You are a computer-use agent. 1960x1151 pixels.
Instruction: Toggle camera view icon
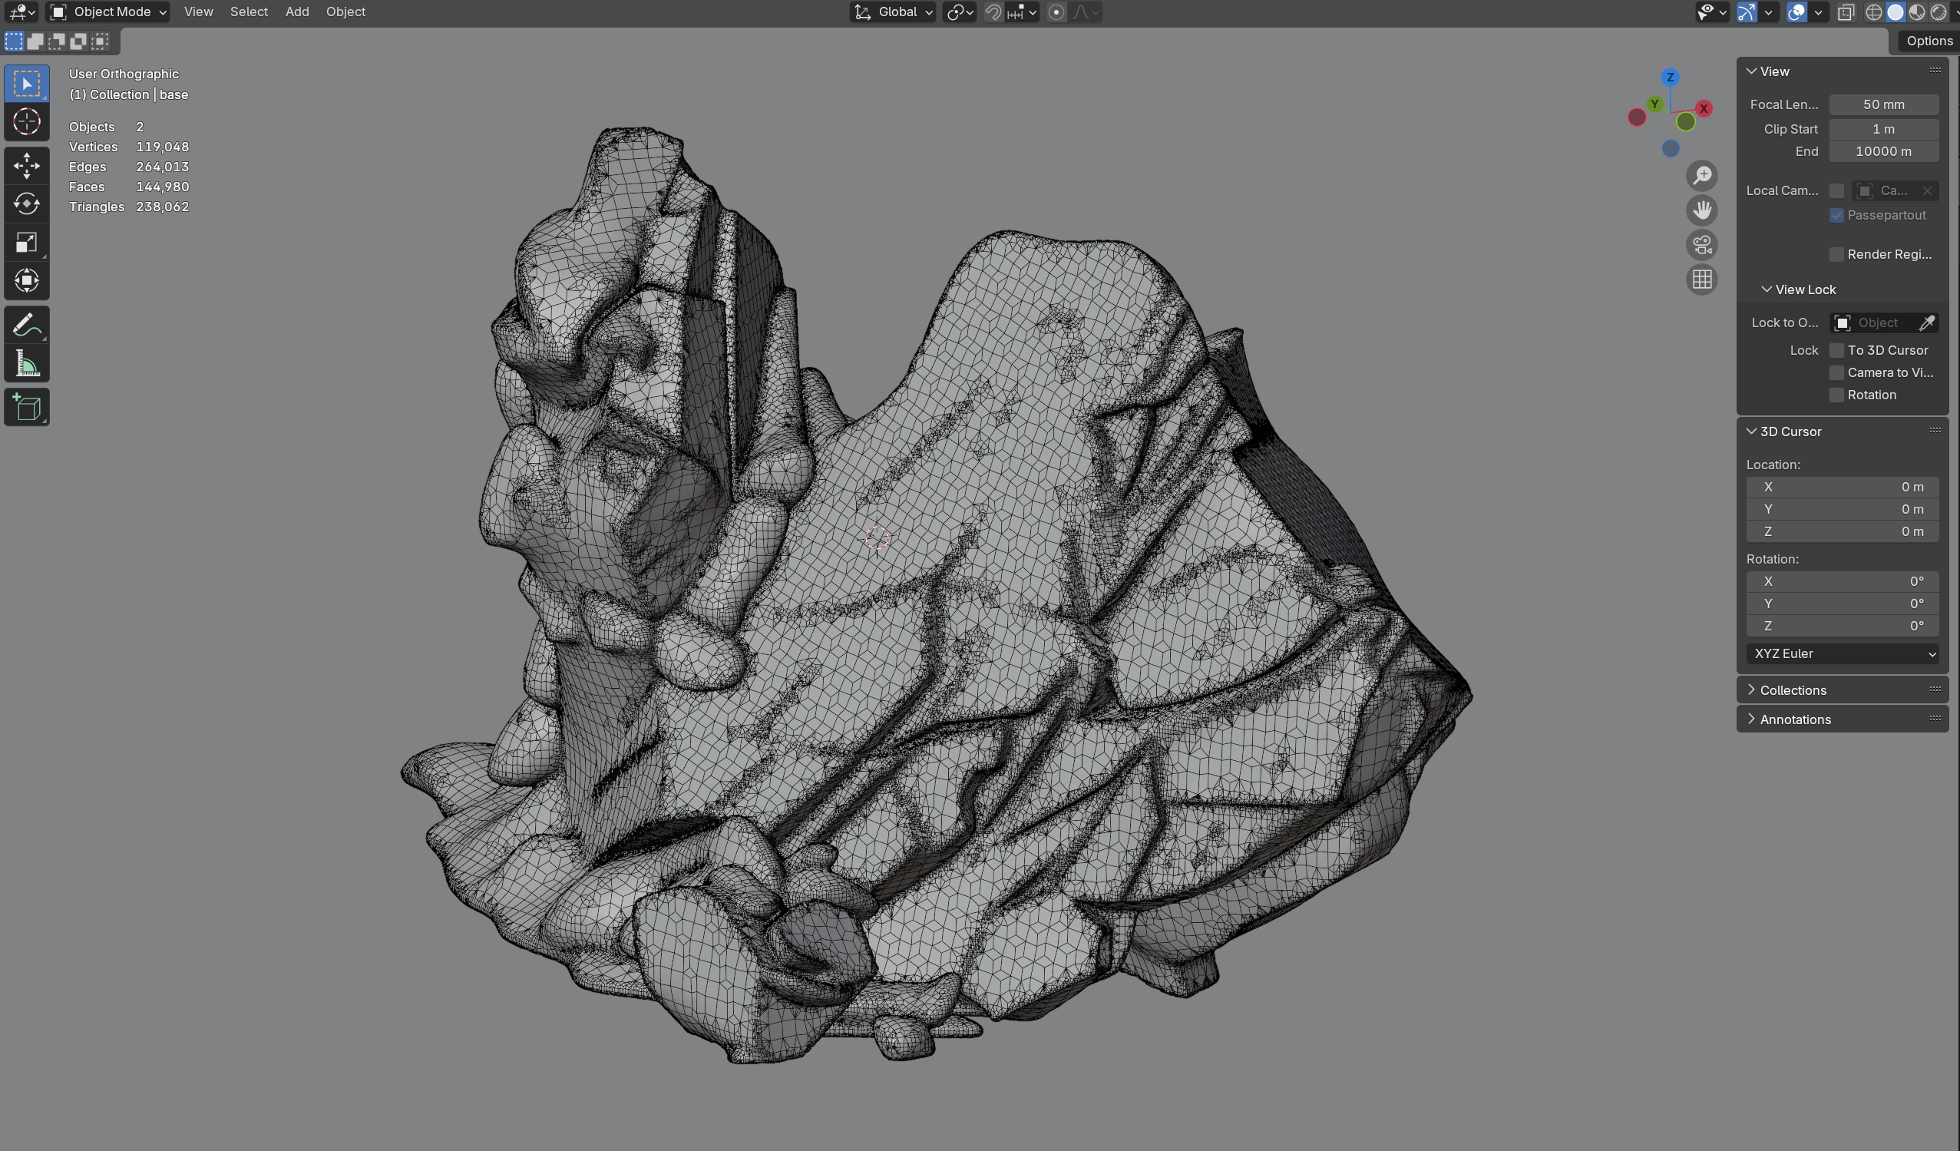(1702, 245)
